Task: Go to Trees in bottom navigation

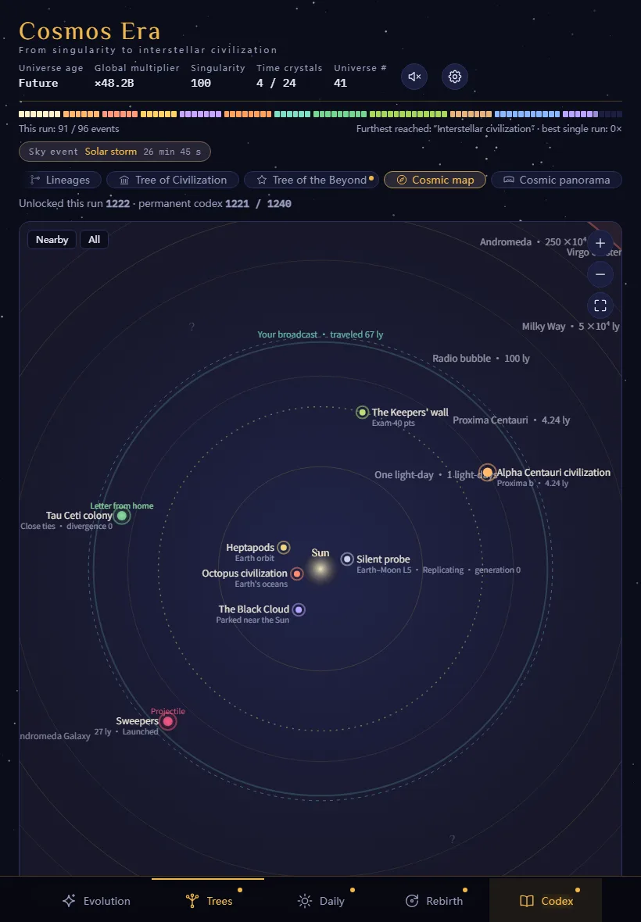Action: click(208, 901)
